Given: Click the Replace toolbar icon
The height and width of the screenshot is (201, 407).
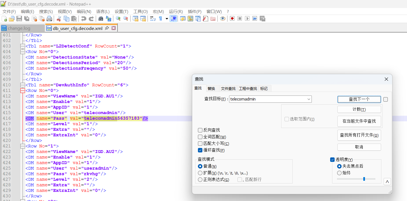Looking at the screenshot, I should click(109, 19).
